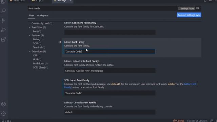Open the settings filter icon next to results count
Image resolution: width=217 pixels, height=122 pixels.
pos(198,8)
